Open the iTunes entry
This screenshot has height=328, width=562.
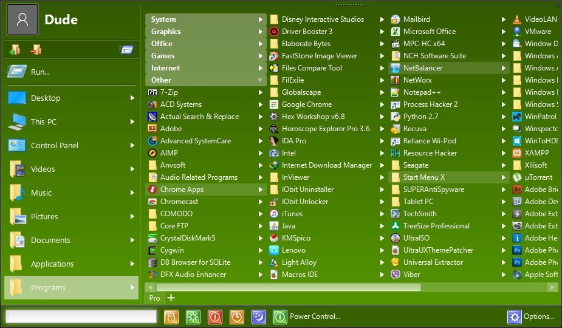tap(327, 214)
